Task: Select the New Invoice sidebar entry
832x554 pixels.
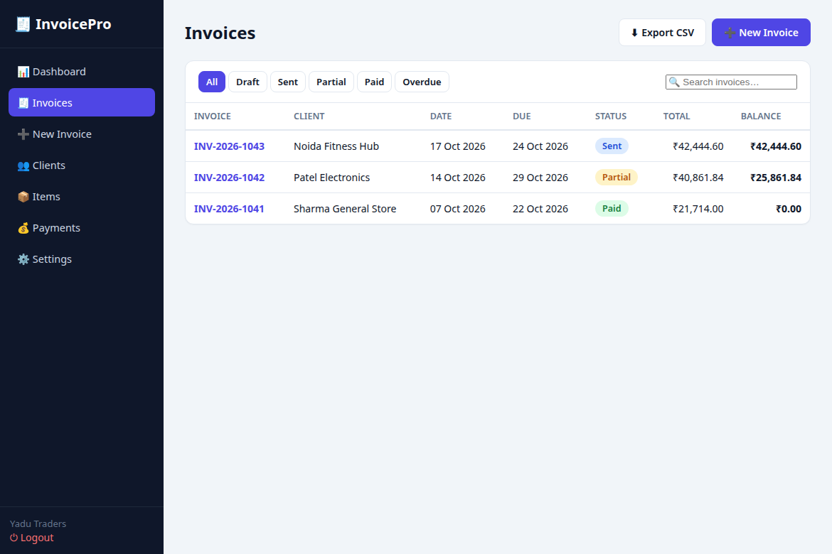Action: (x=82, y=134)
